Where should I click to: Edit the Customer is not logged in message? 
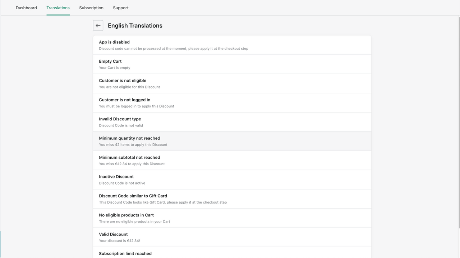tap(232, 102)
